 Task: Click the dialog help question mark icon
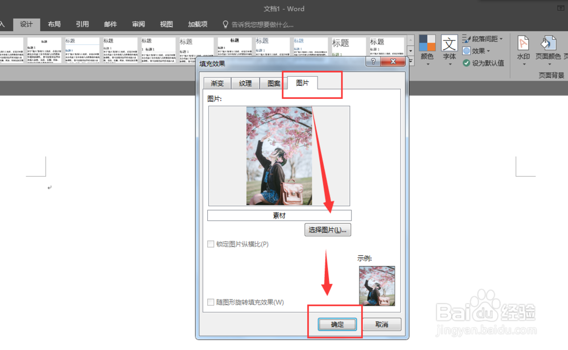[x=372, y=62]
